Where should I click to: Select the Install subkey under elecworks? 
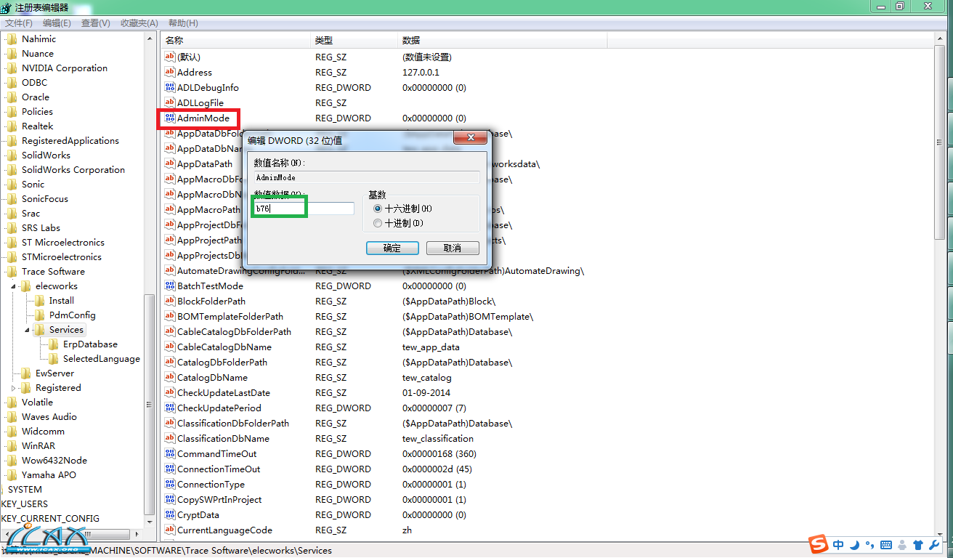pos(62,300)
